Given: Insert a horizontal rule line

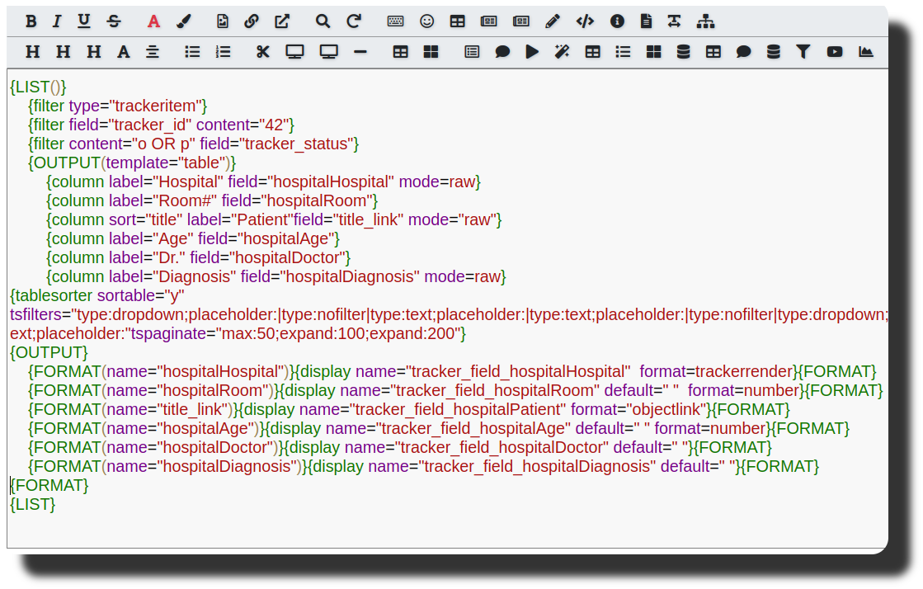Looking at the screenshot, I should coord(360,52).
